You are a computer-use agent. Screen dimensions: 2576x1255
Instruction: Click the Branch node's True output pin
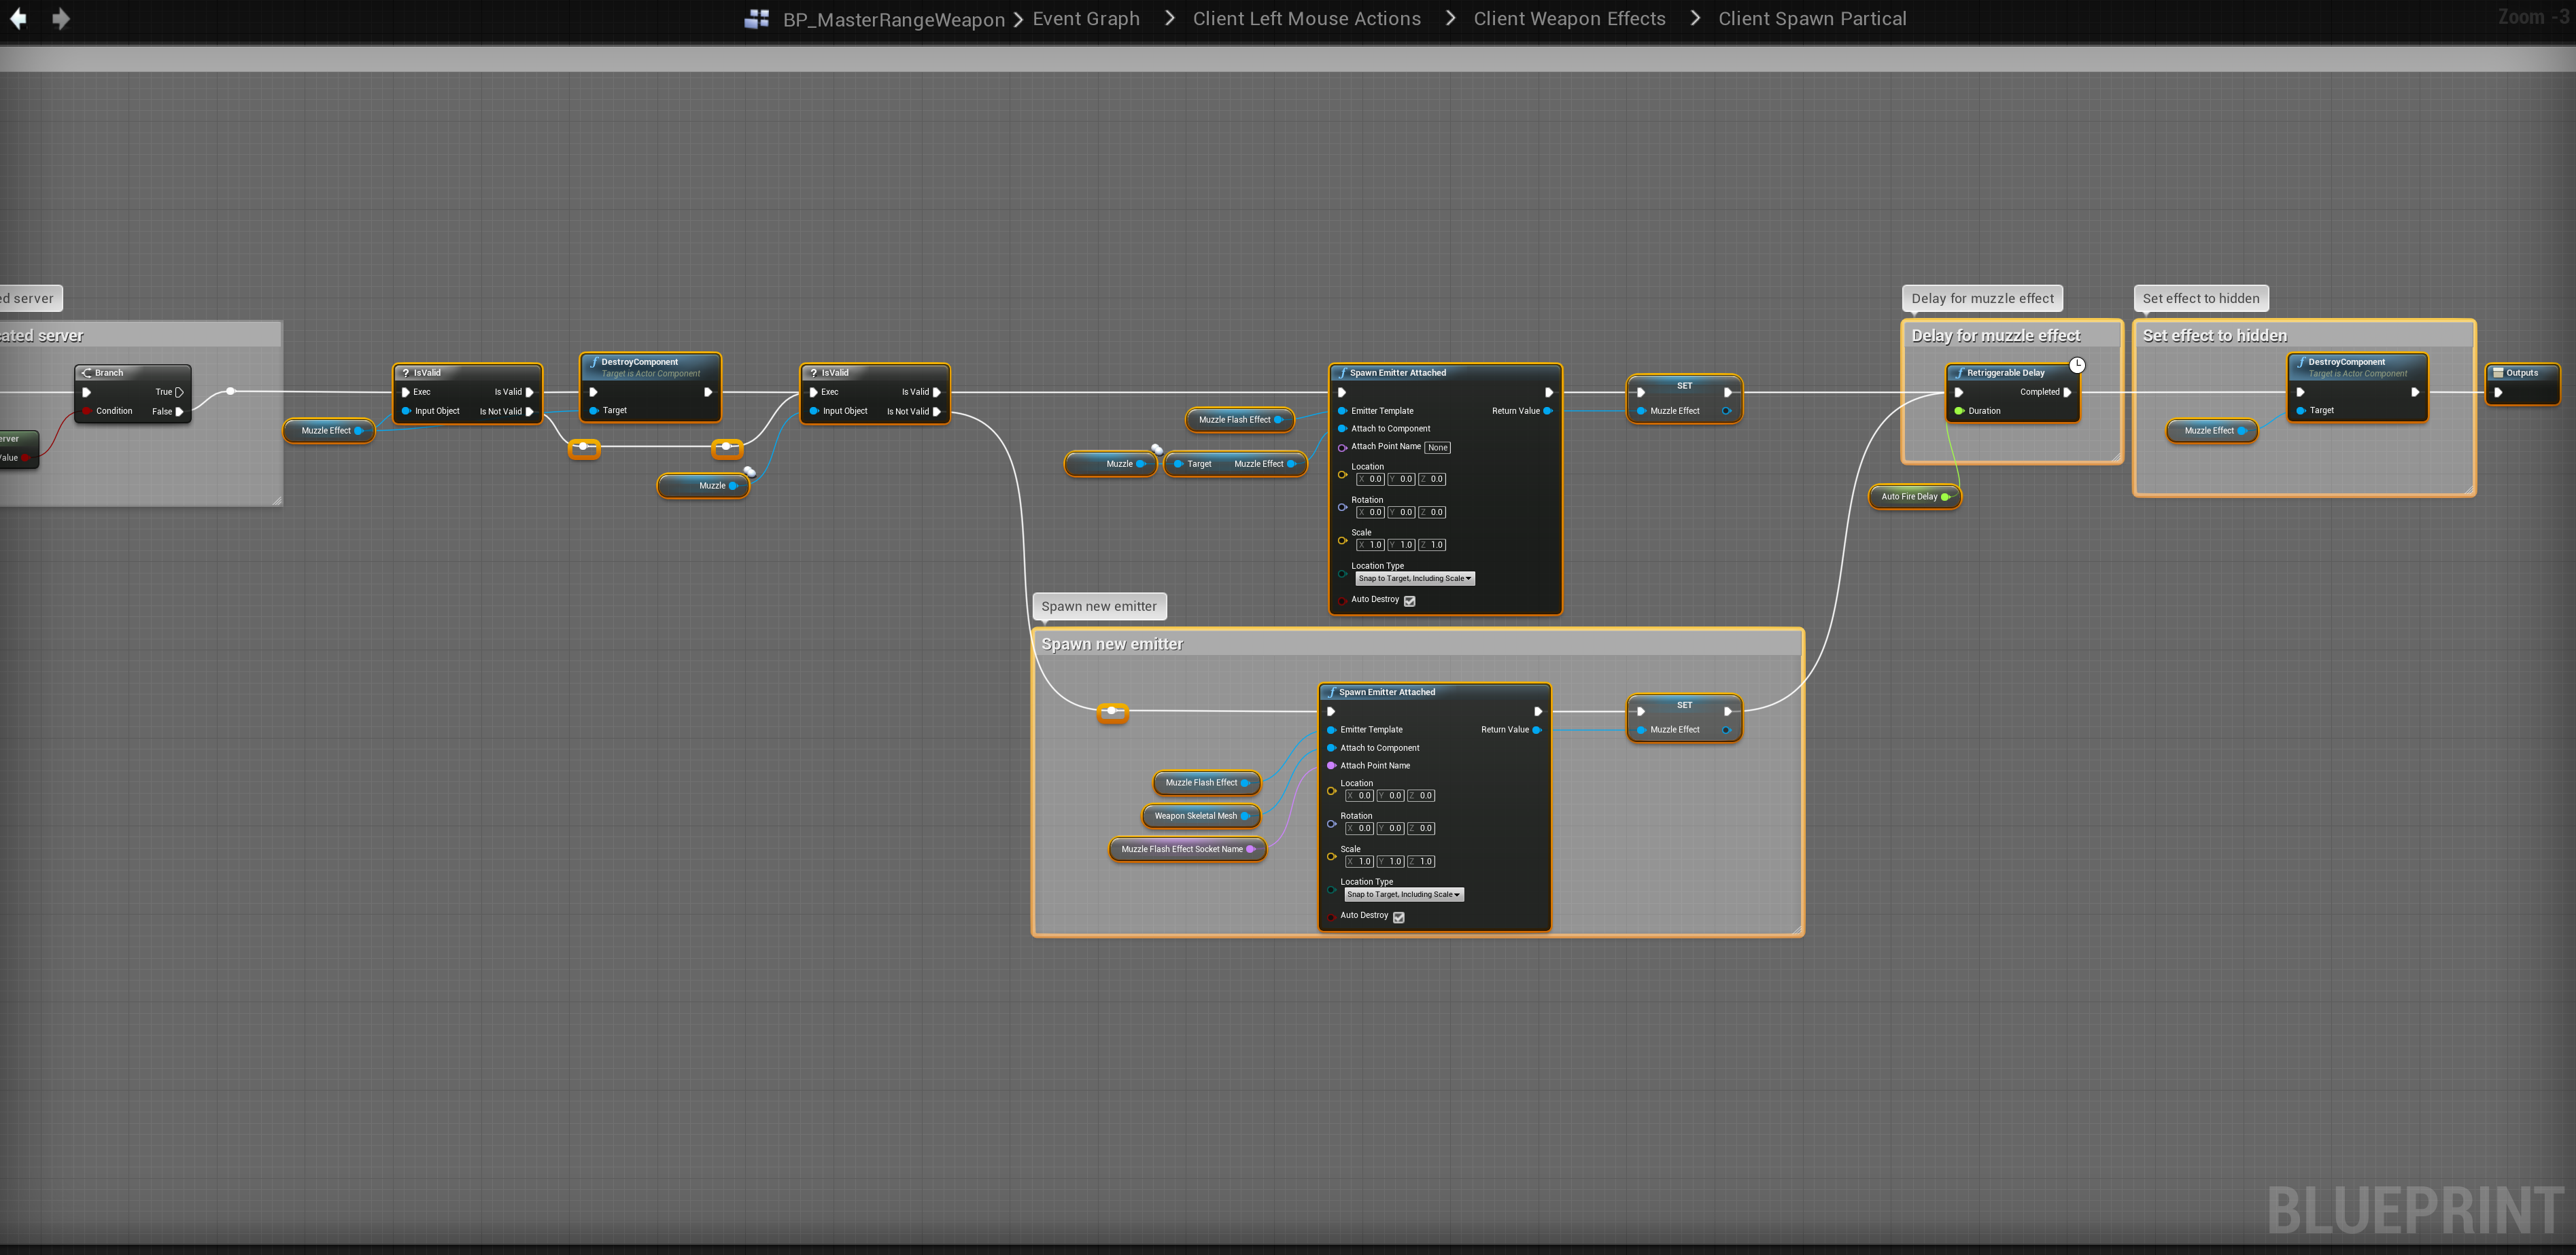coord(179,393)
